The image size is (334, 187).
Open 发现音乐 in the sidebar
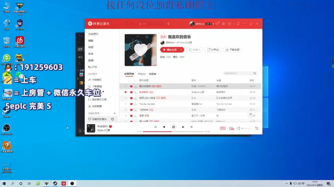tap(93, 34)
